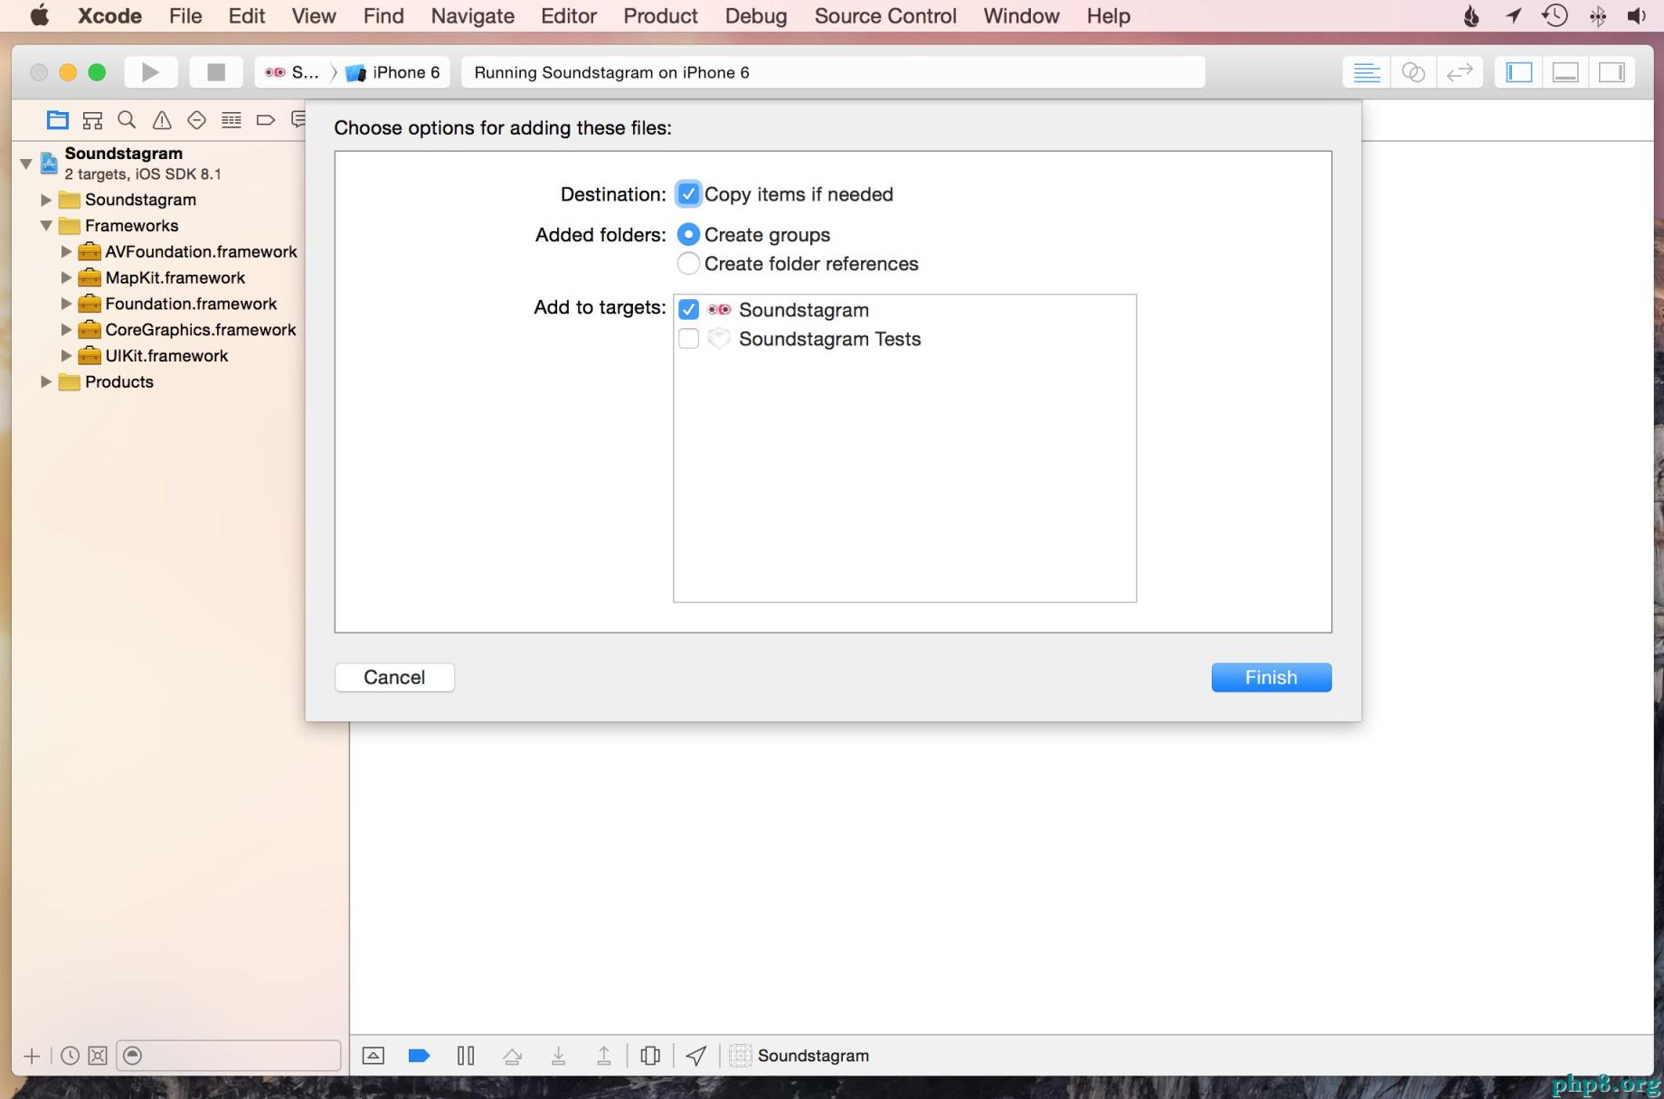Show the Symbol navigator hierarchy icon
The width and height of the screenshot is (1664, 1099).
(92, 120)
